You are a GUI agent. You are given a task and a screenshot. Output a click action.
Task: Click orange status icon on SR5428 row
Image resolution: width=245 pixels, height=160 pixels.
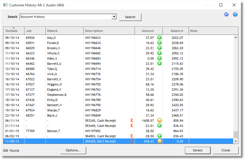(x=159, y=141)
